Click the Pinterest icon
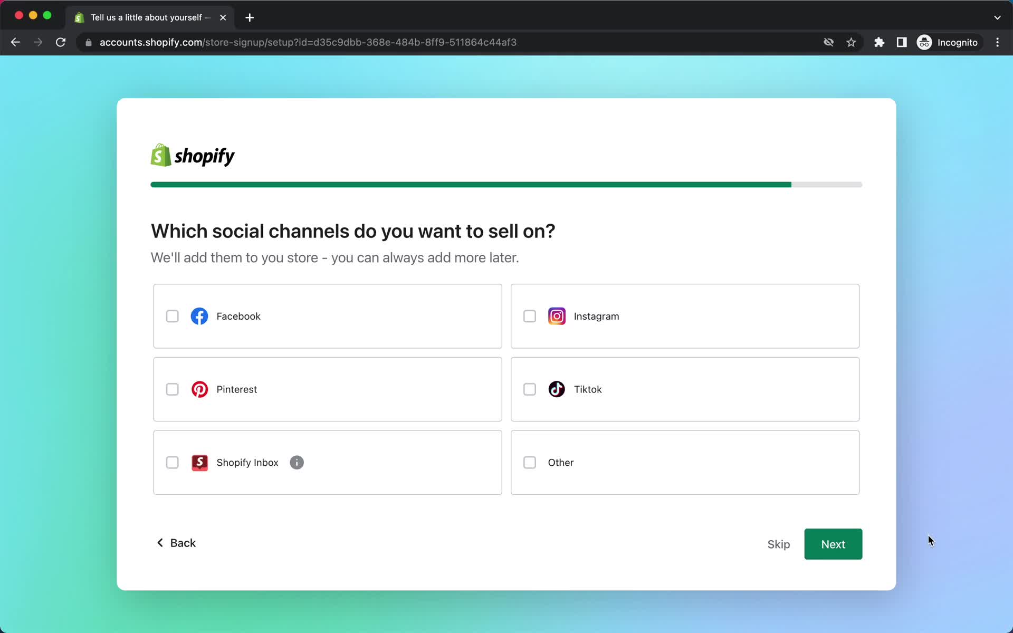 [x=199, y=389]
